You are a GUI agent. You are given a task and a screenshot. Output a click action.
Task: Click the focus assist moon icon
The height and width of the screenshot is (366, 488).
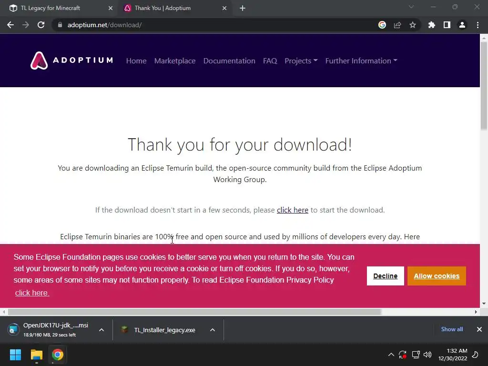pyautogui.click(x=475, y=355)
